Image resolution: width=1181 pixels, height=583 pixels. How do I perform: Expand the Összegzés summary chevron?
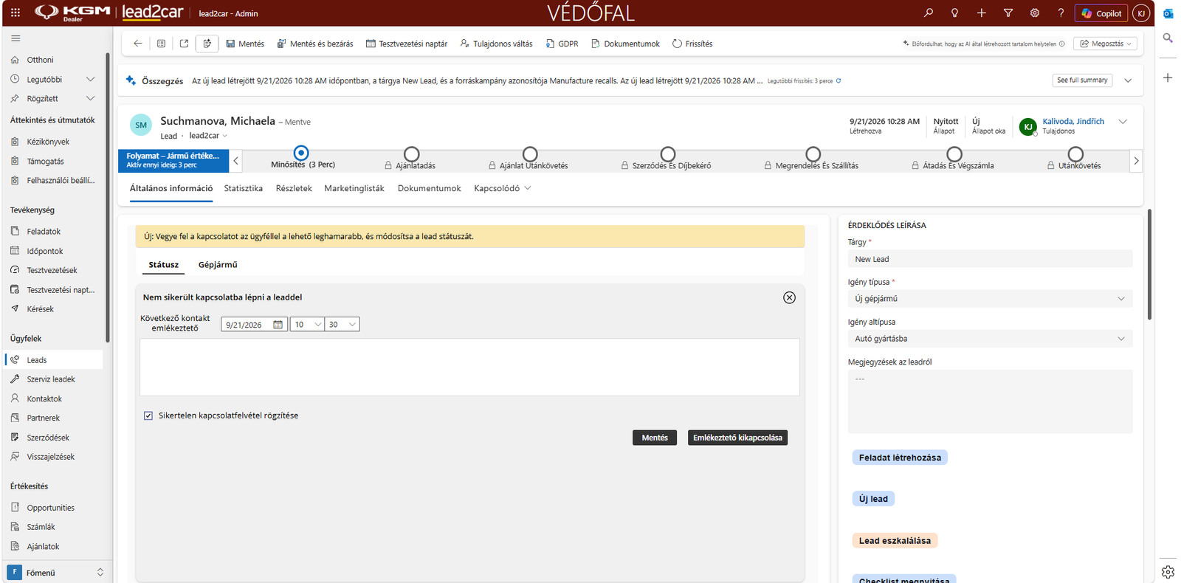click(x=1128, y=80)
